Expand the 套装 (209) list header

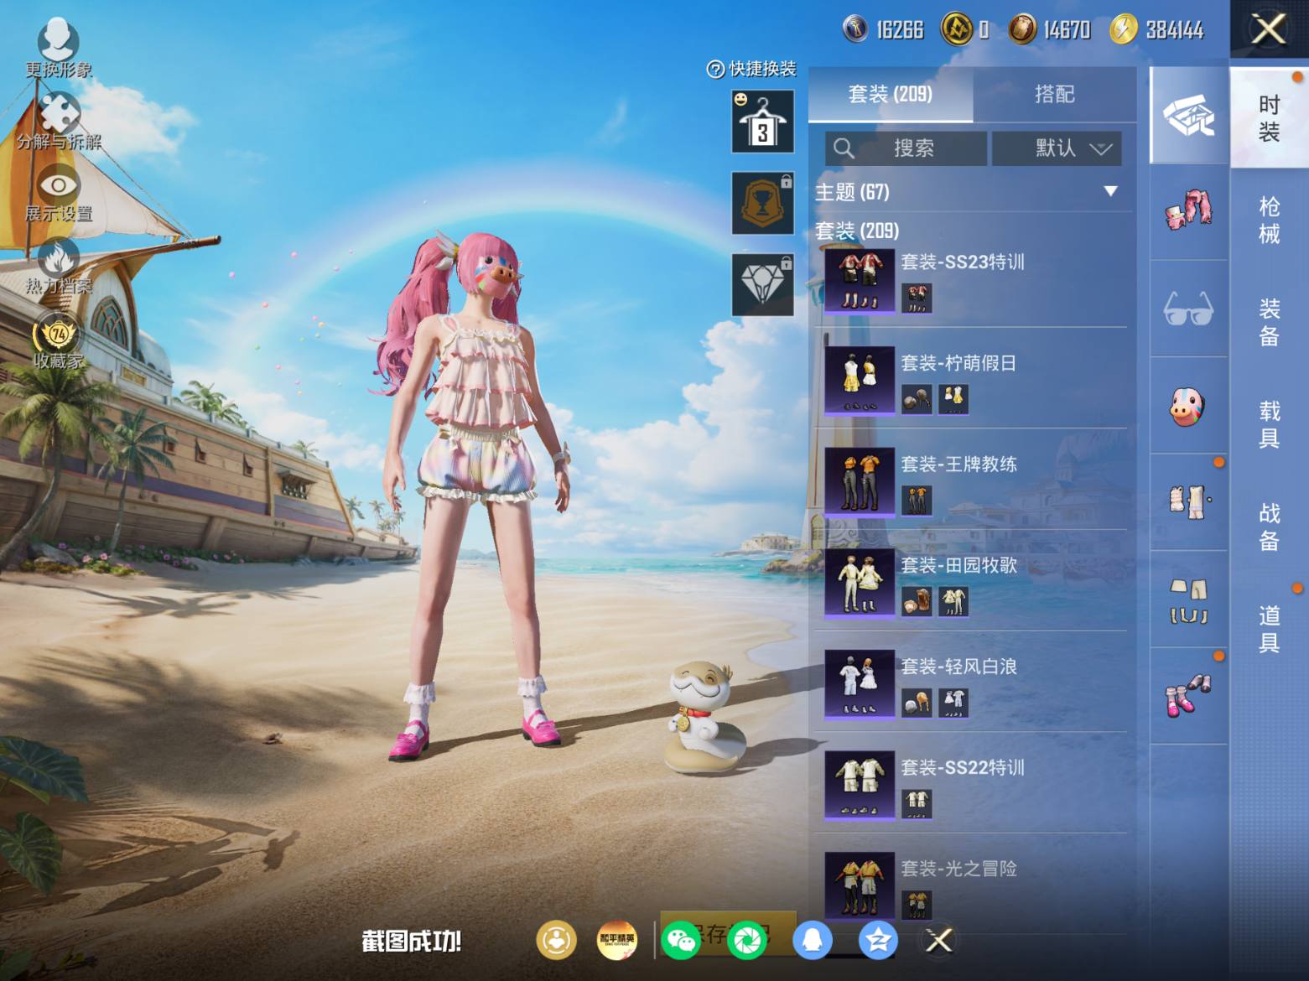857,231
